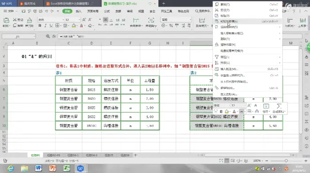Screen dimensions: 310x173
Task: Open WPS Writer from the taskbar
Action: 39,168
